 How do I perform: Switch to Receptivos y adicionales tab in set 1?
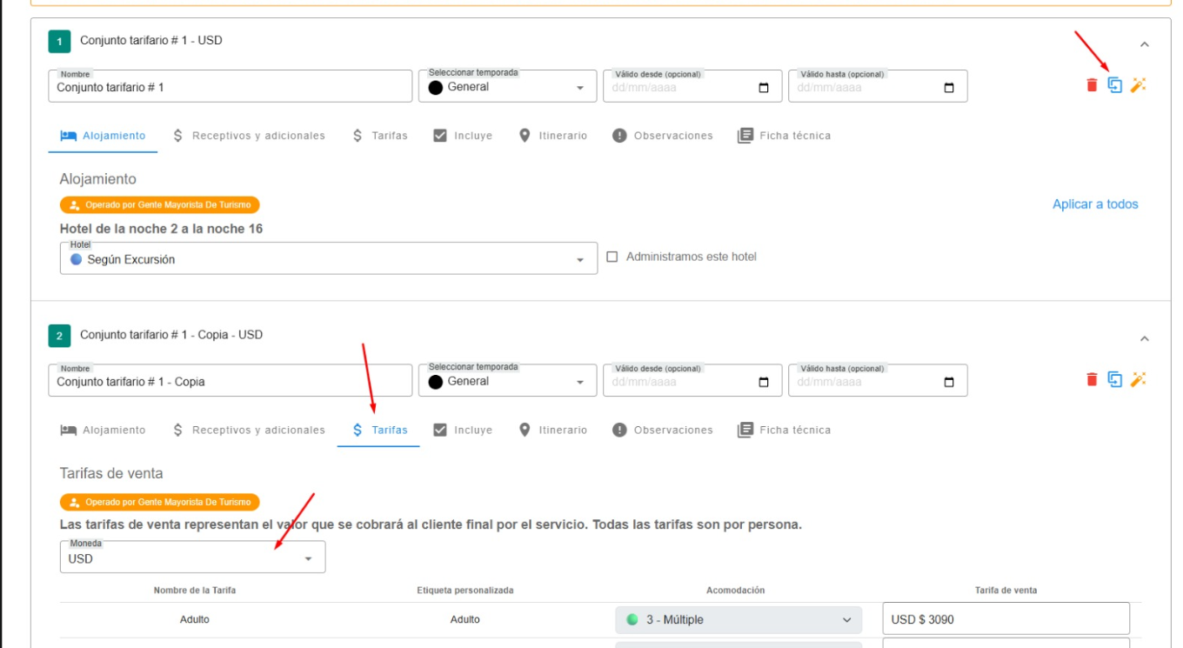[249, 136]
